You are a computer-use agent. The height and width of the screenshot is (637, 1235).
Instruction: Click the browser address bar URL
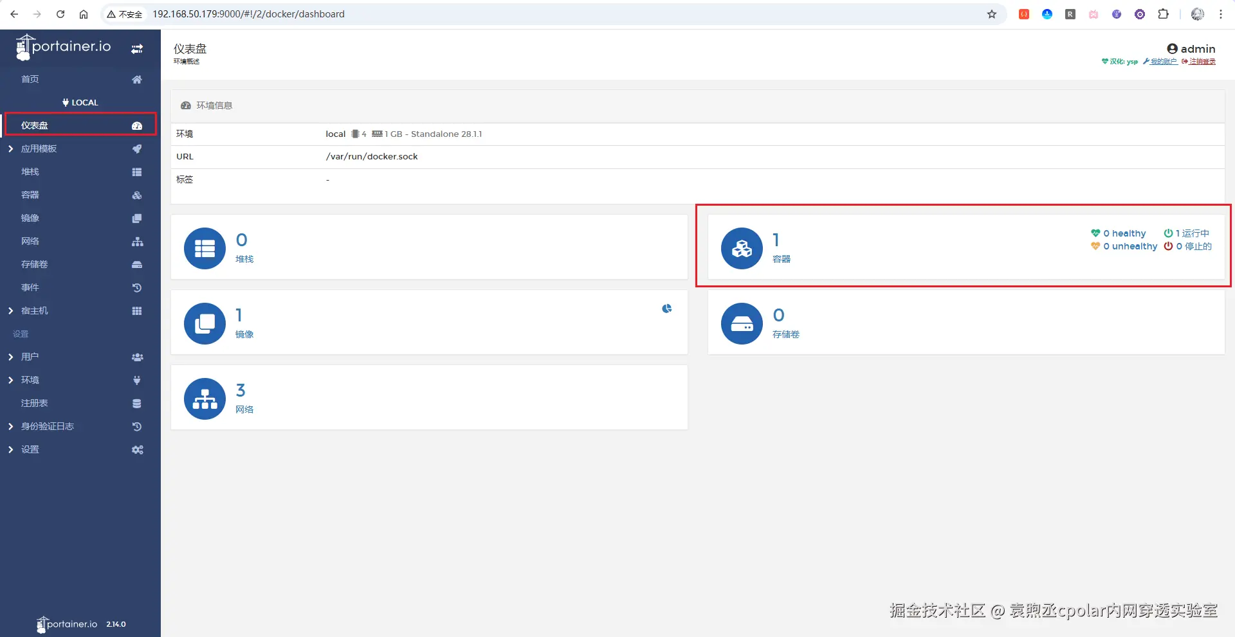coord(248,14)
